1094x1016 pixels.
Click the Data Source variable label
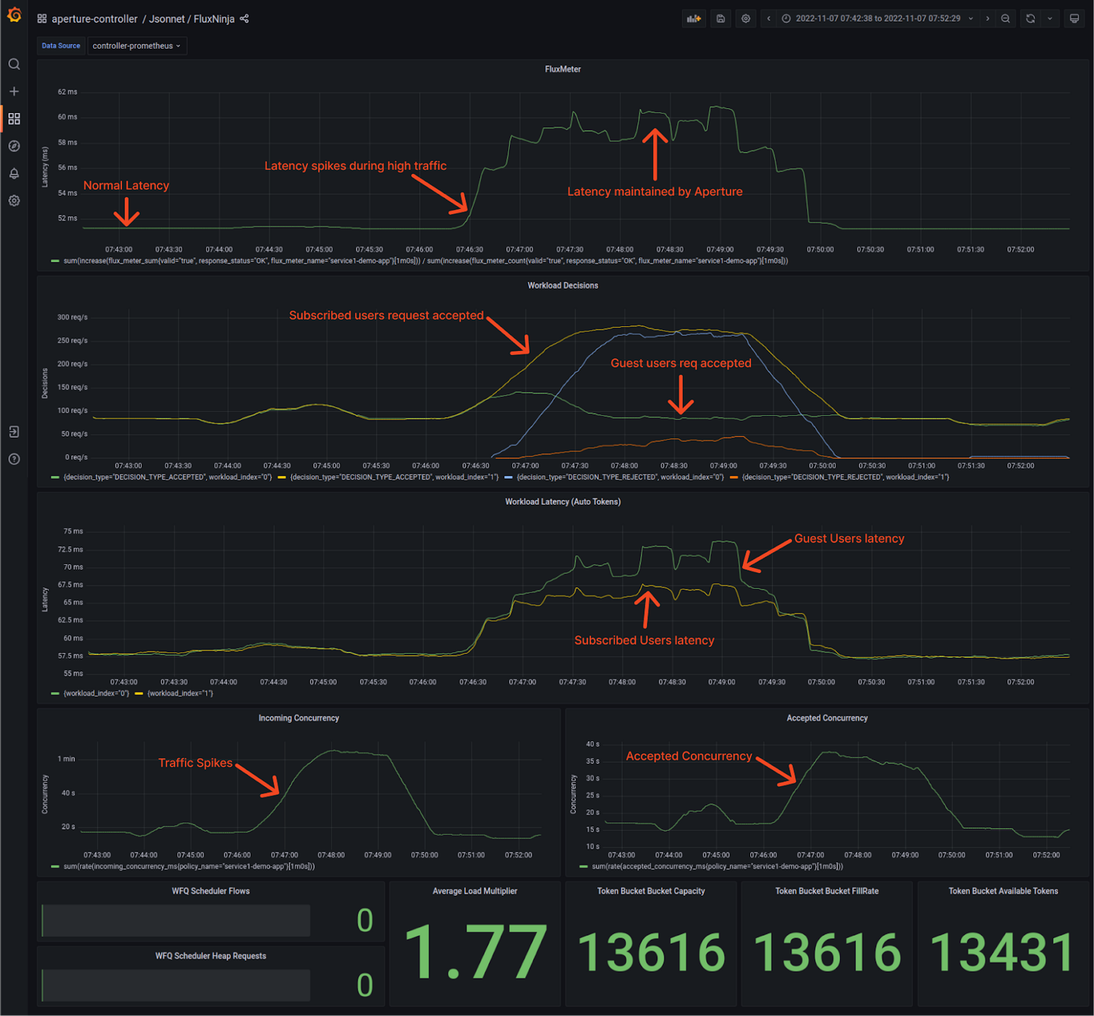[x=61, y=46]
